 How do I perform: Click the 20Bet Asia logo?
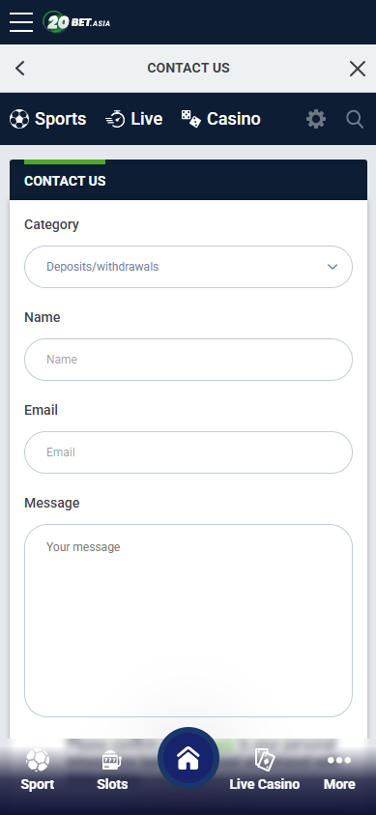point(76,22)
